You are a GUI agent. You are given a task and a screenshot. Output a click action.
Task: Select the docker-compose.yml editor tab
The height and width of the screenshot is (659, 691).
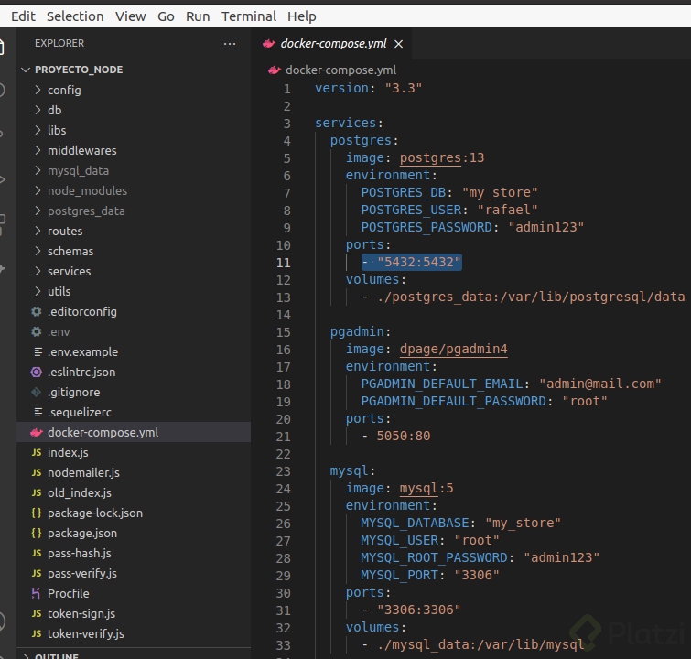(x=333, y=44)
